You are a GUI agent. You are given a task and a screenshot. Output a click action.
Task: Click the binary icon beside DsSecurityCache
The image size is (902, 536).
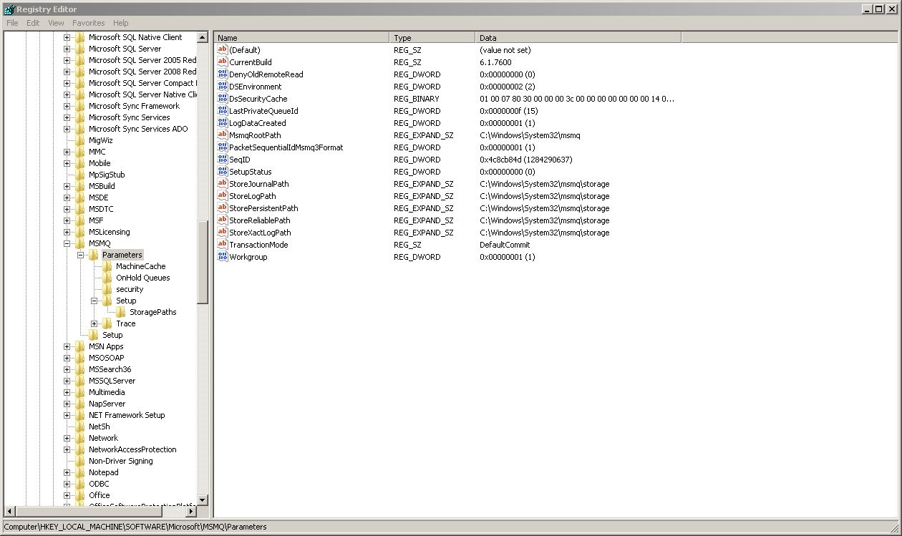click(222, 99)
